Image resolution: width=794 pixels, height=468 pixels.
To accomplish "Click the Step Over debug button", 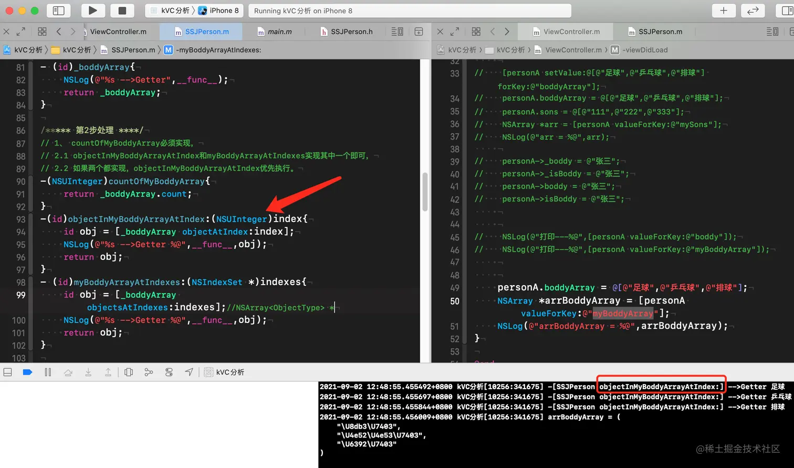I will (68, 372).
